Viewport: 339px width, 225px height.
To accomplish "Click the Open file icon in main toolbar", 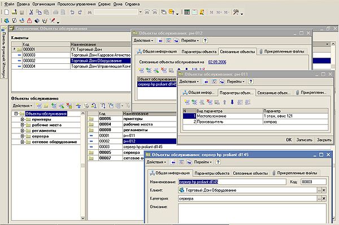I will (14, 12).
